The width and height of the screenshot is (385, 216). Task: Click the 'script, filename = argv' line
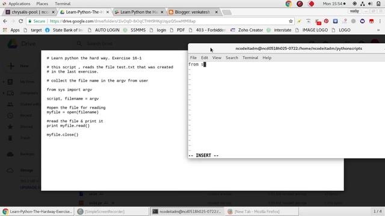(x=73, y=98)
